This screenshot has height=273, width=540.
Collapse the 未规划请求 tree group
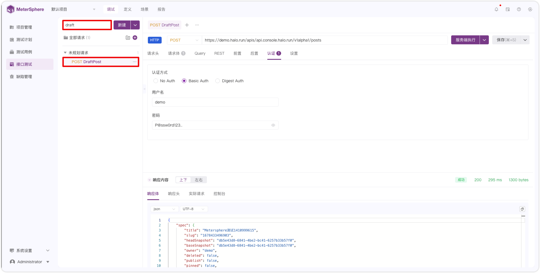pos(65,53)
